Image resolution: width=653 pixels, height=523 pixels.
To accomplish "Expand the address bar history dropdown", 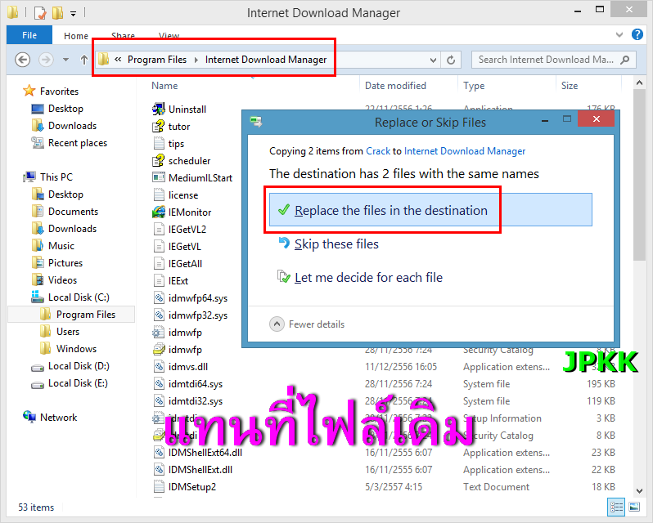I will pyautogui.click(x=433, y=60).
